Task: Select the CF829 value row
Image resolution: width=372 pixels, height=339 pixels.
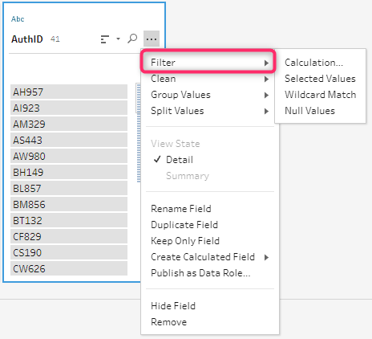Action: tap(69, 236)
